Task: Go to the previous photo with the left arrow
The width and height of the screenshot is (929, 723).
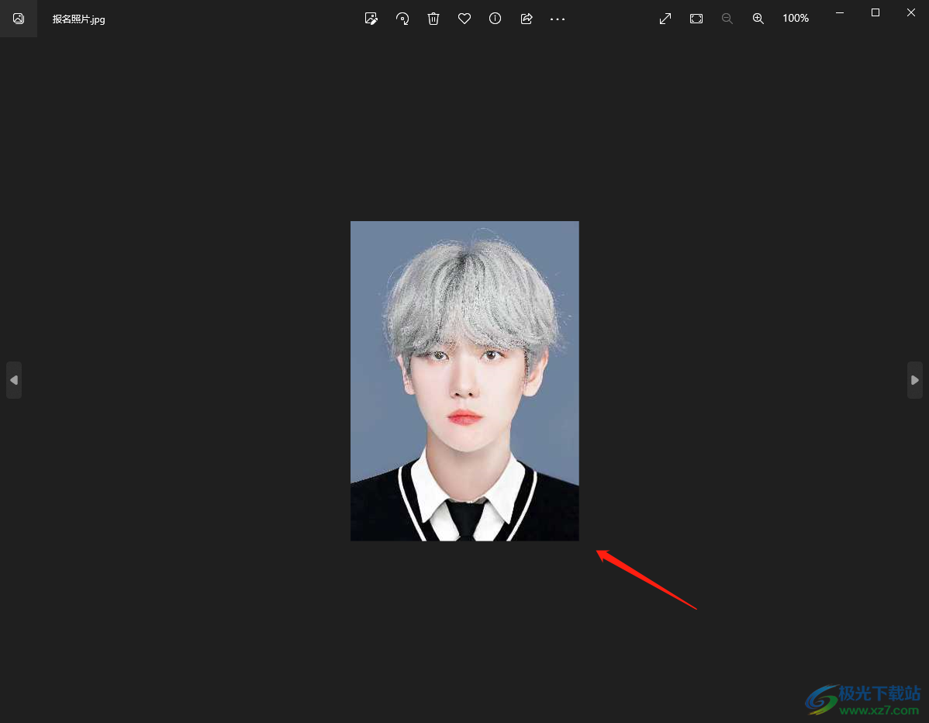Action: click(14, 380)
